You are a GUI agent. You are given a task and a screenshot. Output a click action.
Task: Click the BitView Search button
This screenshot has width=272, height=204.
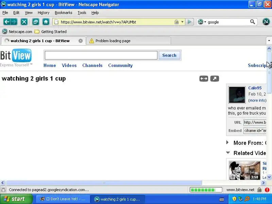[169, 55]
